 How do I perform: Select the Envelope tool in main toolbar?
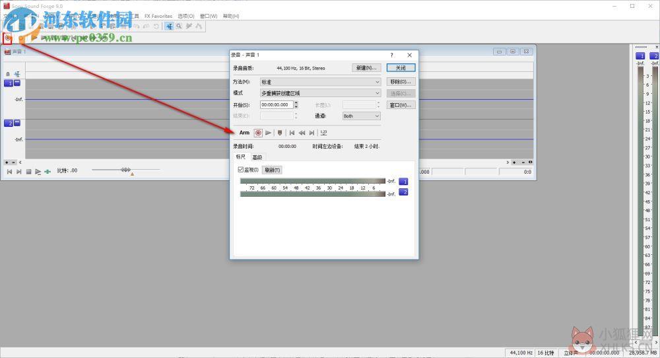point(199,26)
